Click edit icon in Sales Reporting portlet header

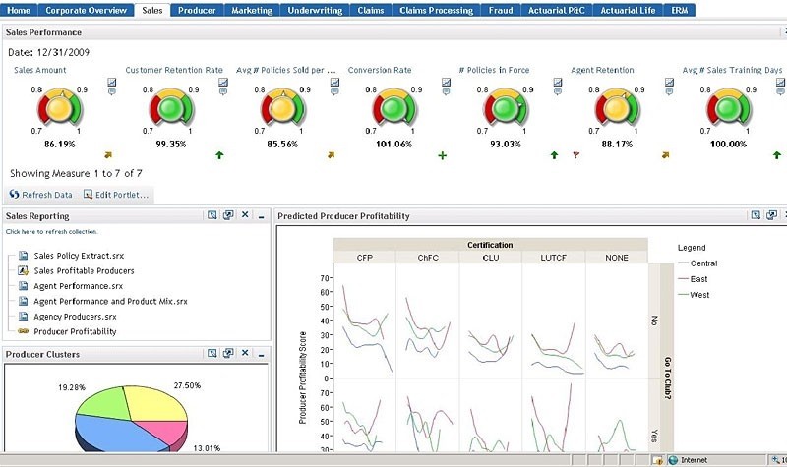[212, 214]
